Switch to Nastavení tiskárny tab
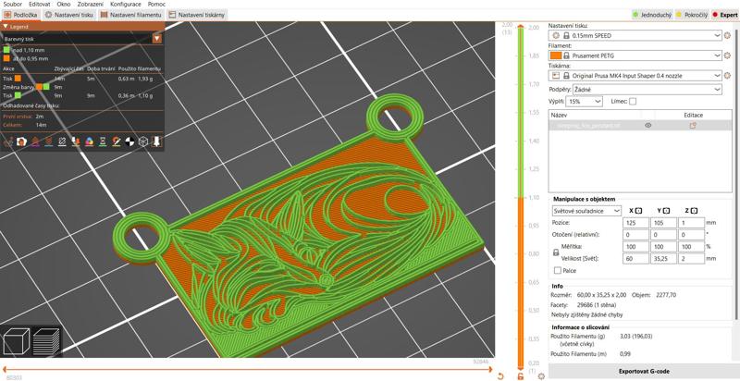The image size is (740, 381). pyautogui.click(x=197, y=15)
